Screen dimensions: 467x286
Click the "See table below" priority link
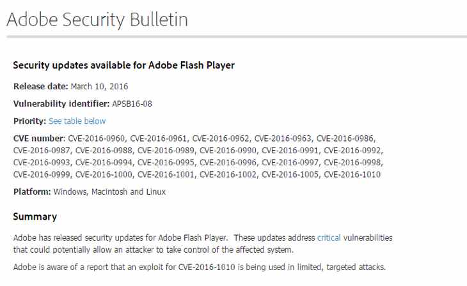click(77, 121)
